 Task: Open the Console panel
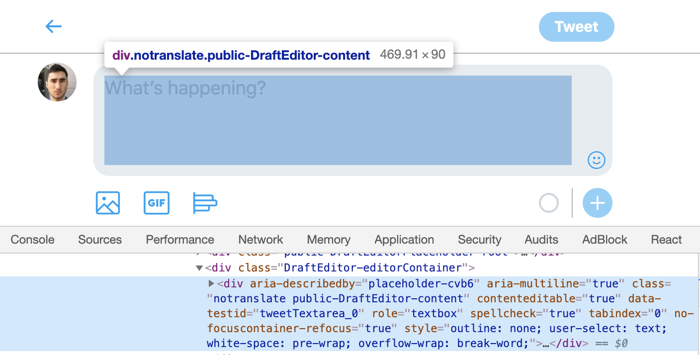(32, 240)
